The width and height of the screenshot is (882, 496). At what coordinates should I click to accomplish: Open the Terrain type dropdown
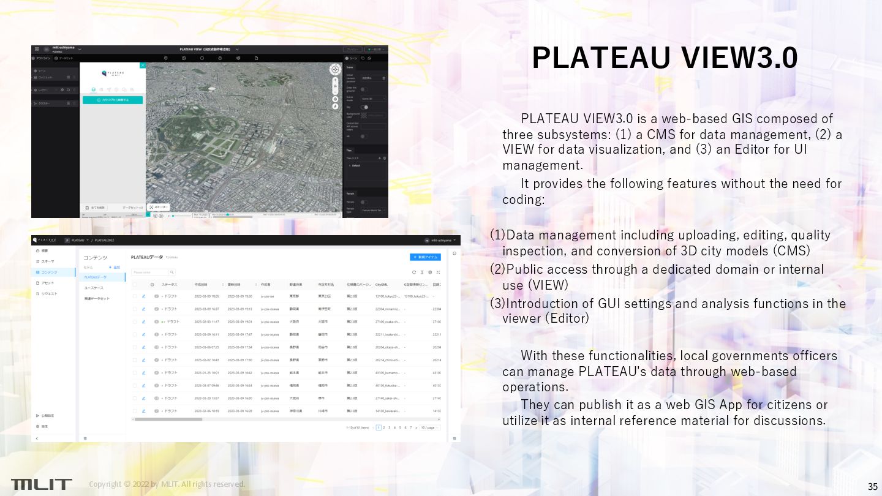(374, 210)
